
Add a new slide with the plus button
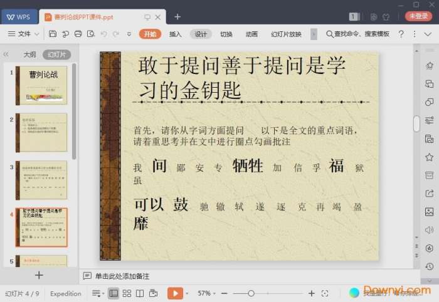pyautogui.click(x=39, y=275)
